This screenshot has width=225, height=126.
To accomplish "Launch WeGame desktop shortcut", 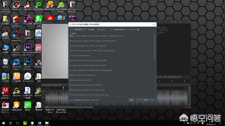I will pyautogui.click(x=17, y=92).
